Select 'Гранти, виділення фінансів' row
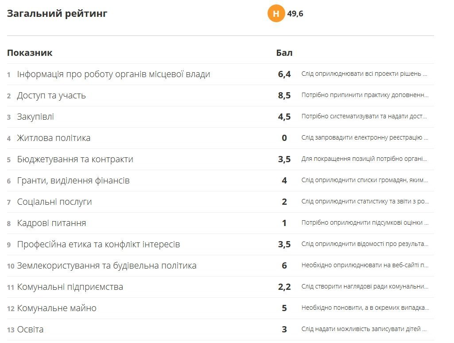This screenshot has height=343, width=454. click(x=73, y=181)
